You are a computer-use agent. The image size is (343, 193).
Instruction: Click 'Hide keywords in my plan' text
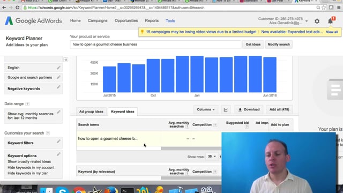pyautogui.click(x=28, y=173)
